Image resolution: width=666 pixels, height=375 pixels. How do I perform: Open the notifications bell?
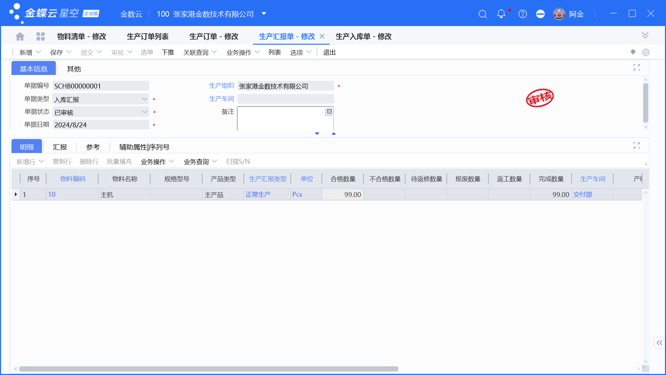[501, 14]
